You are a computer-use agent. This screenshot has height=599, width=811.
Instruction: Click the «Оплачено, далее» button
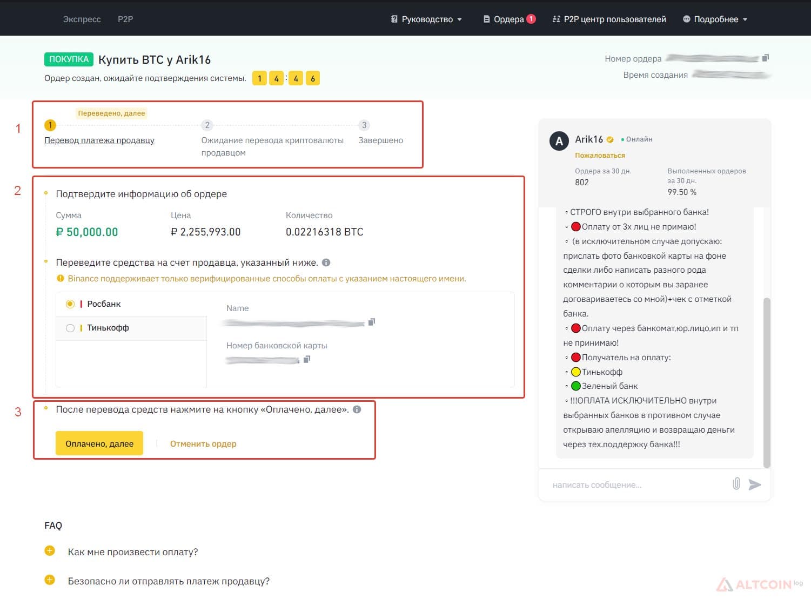(99, 443)
